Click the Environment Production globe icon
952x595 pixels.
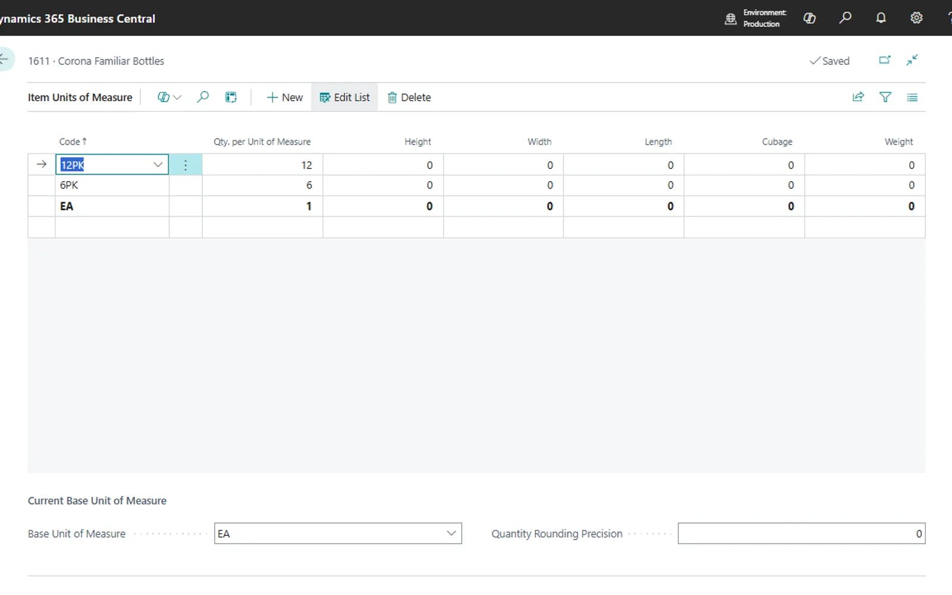click(731, 19)
